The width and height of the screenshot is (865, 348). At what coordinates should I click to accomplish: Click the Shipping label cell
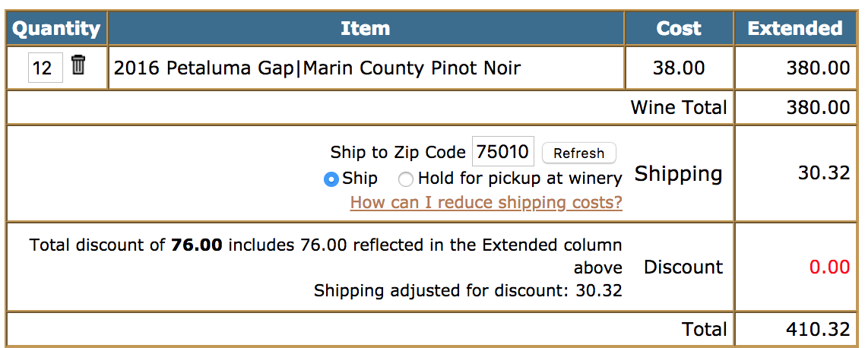point(678,174)
